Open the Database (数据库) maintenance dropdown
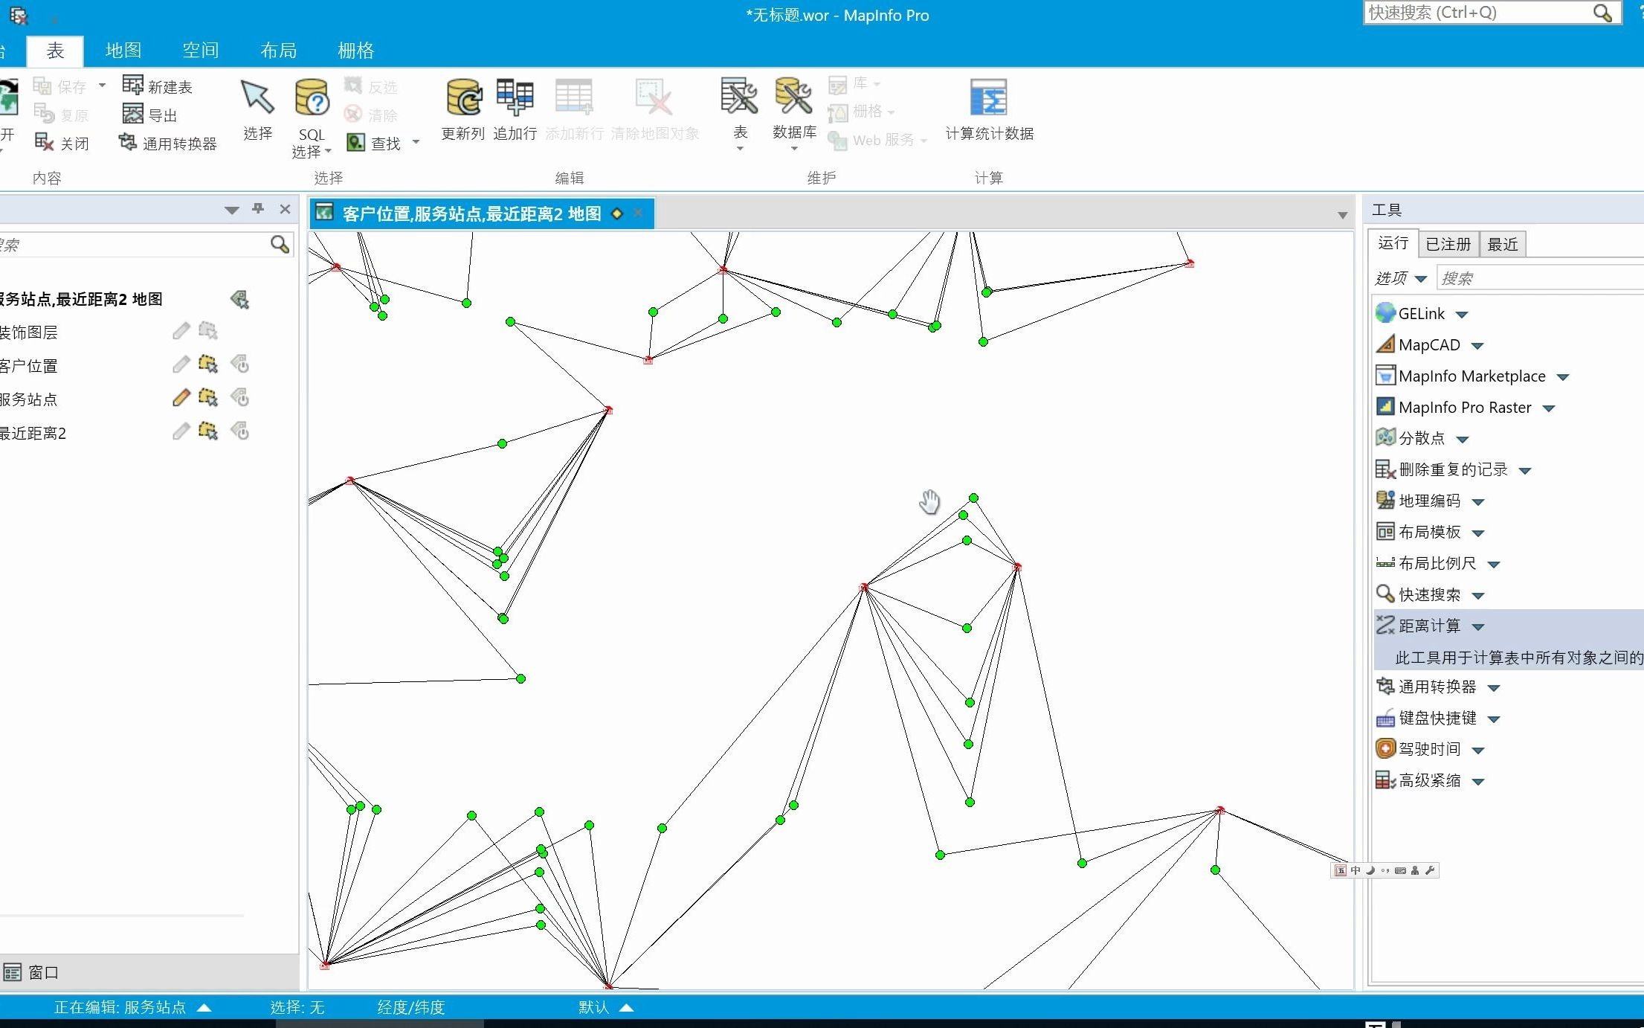This screenshot has height=1028, width=1644. pos(794,147)
